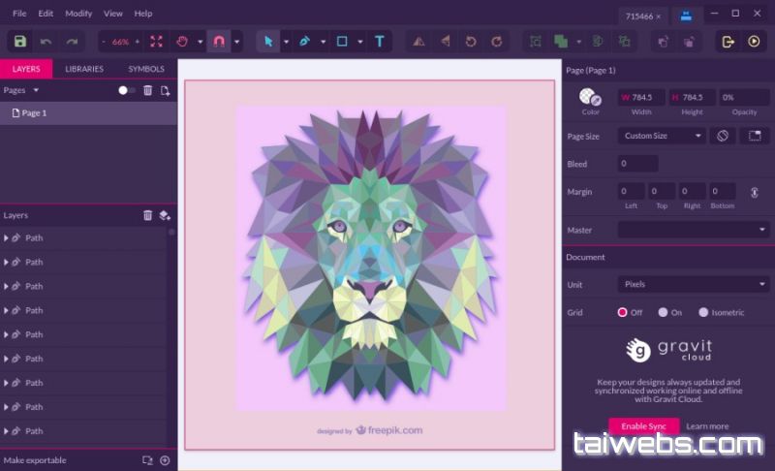The height and width of the screenshot is (471, 775).
Task: Click the Export icon in toolbar
Action: point(727,42)
